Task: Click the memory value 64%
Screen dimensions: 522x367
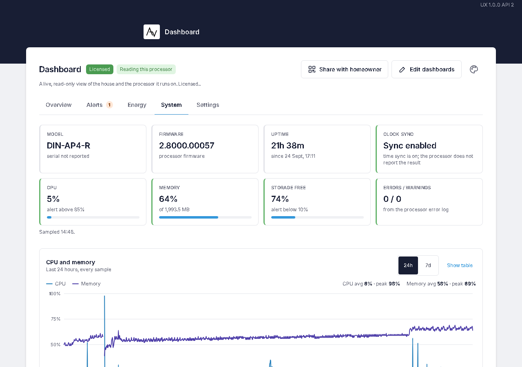Action: pos(168,199)
